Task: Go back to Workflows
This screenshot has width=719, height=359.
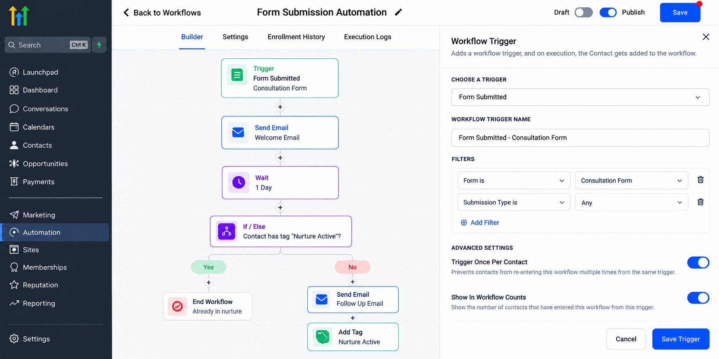Action: point(162,13)
